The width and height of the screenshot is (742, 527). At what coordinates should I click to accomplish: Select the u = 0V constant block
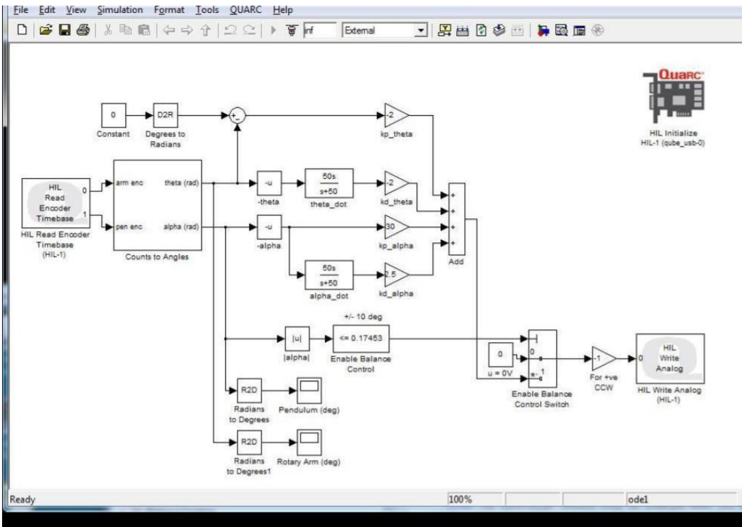coord(500,354)
